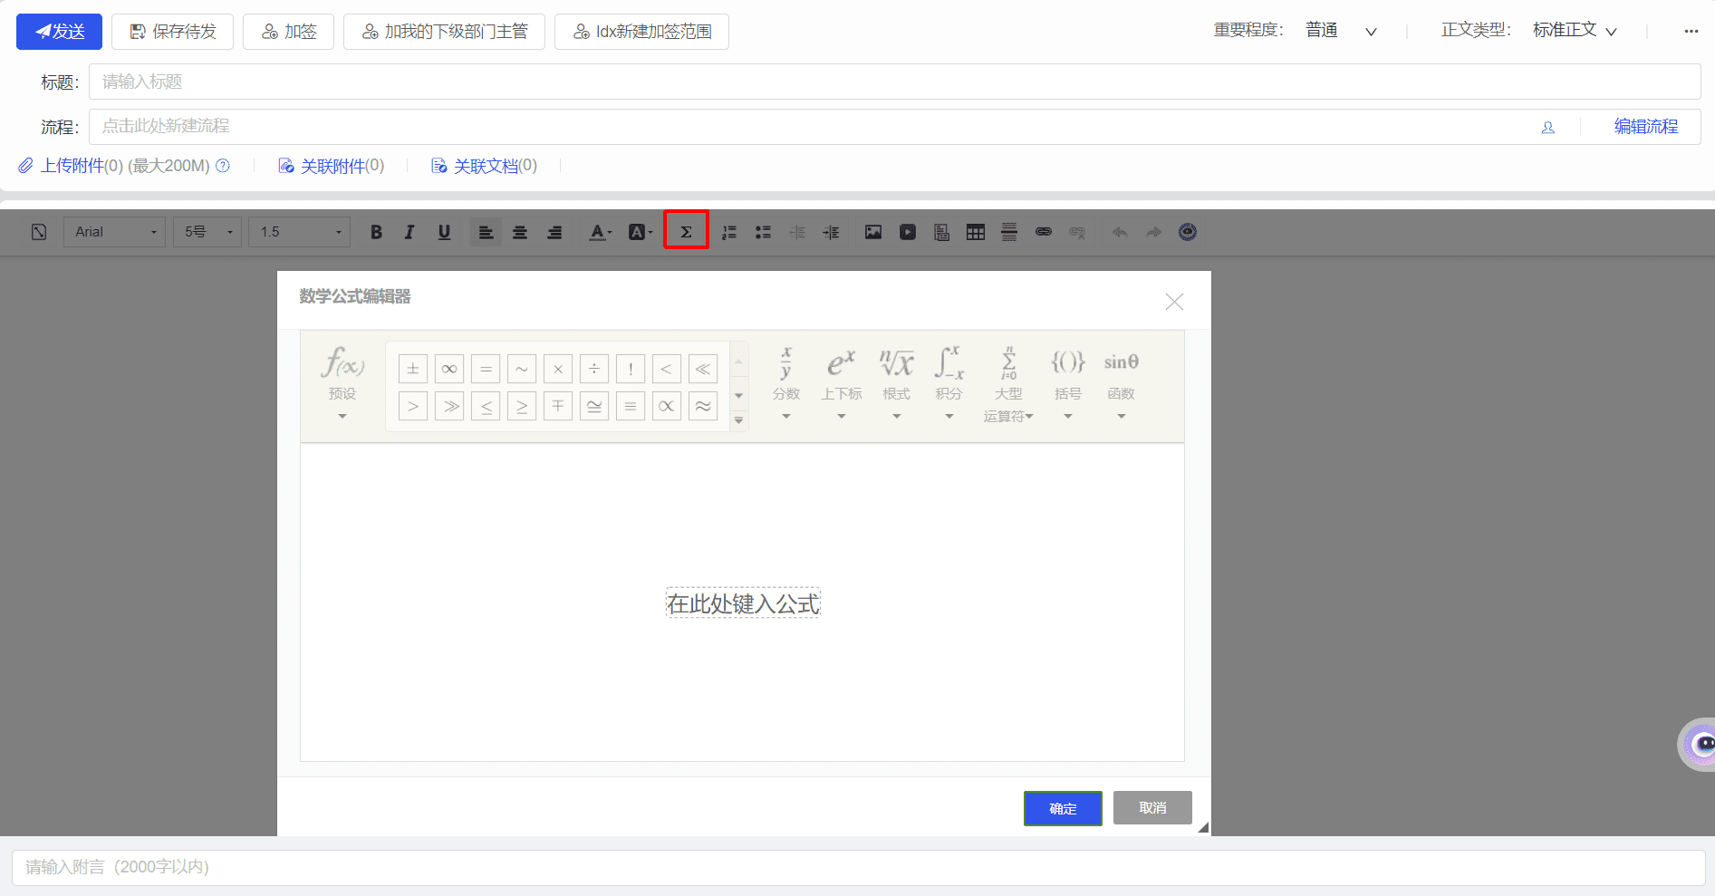Image resolution: width=1715 pixels, height=896 pixels.
Task: Open the 编辑流程 link
Action: (1645, 127)
